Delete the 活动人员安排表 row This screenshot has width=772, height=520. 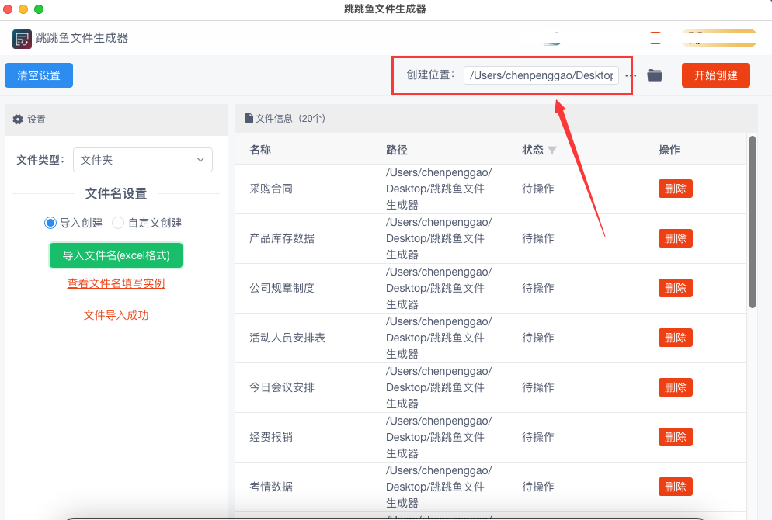coord(676,338)
